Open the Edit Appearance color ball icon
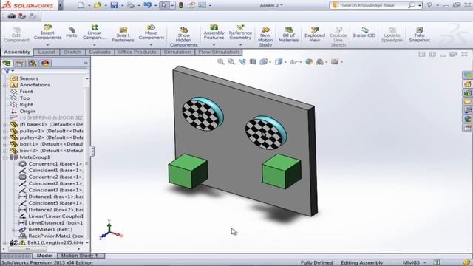This screenshot has height=266, width=473. (x=309, y=62)
